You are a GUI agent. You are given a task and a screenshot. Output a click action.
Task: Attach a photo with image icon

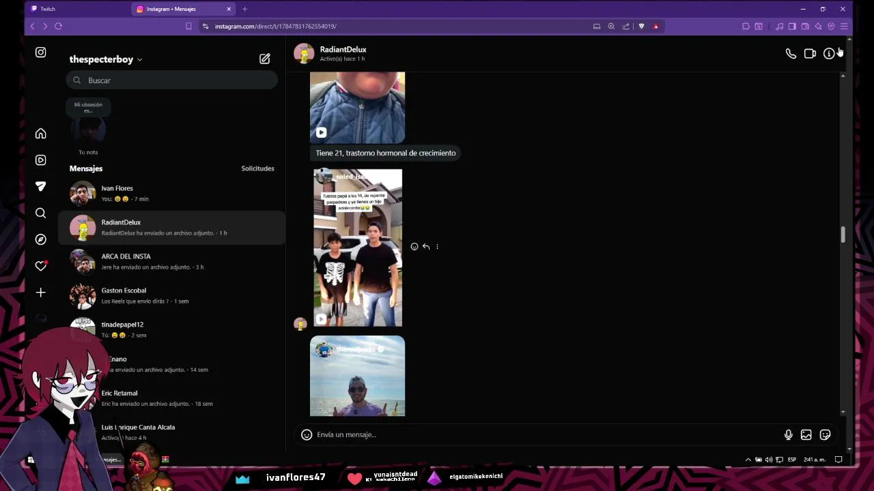point(806,434)
